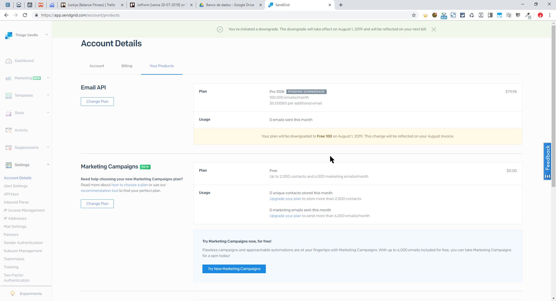This screenshot has width=556, height=301.
Task: Expand the Suppressions menu chevron
Action: tap(48, 147)
